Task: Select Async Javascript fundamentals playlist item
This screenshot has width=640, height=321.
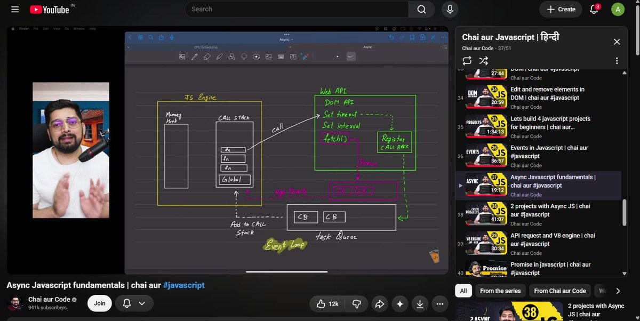Action: [x=538, y=186]
